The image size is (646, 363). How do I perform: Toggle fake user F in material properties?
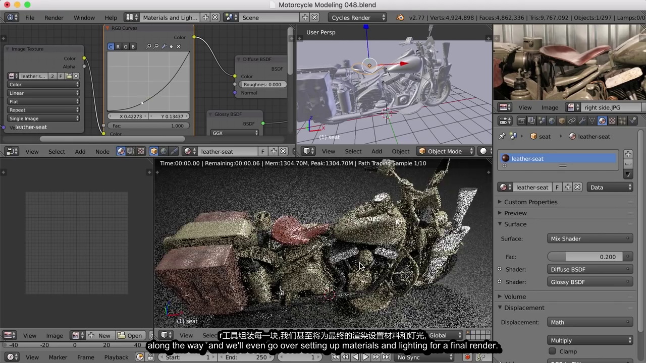557,187
